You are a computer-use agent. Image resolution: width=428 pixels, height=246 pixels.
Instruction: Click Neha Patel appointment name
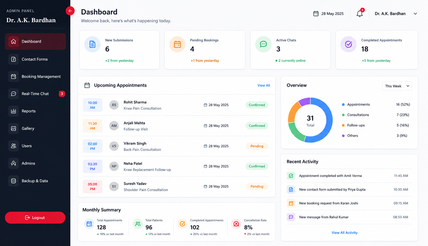(133, 163)
